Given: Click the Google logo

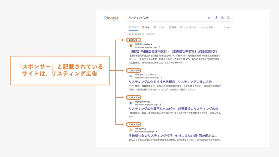Looking at the screenshot, I should 111,18.
